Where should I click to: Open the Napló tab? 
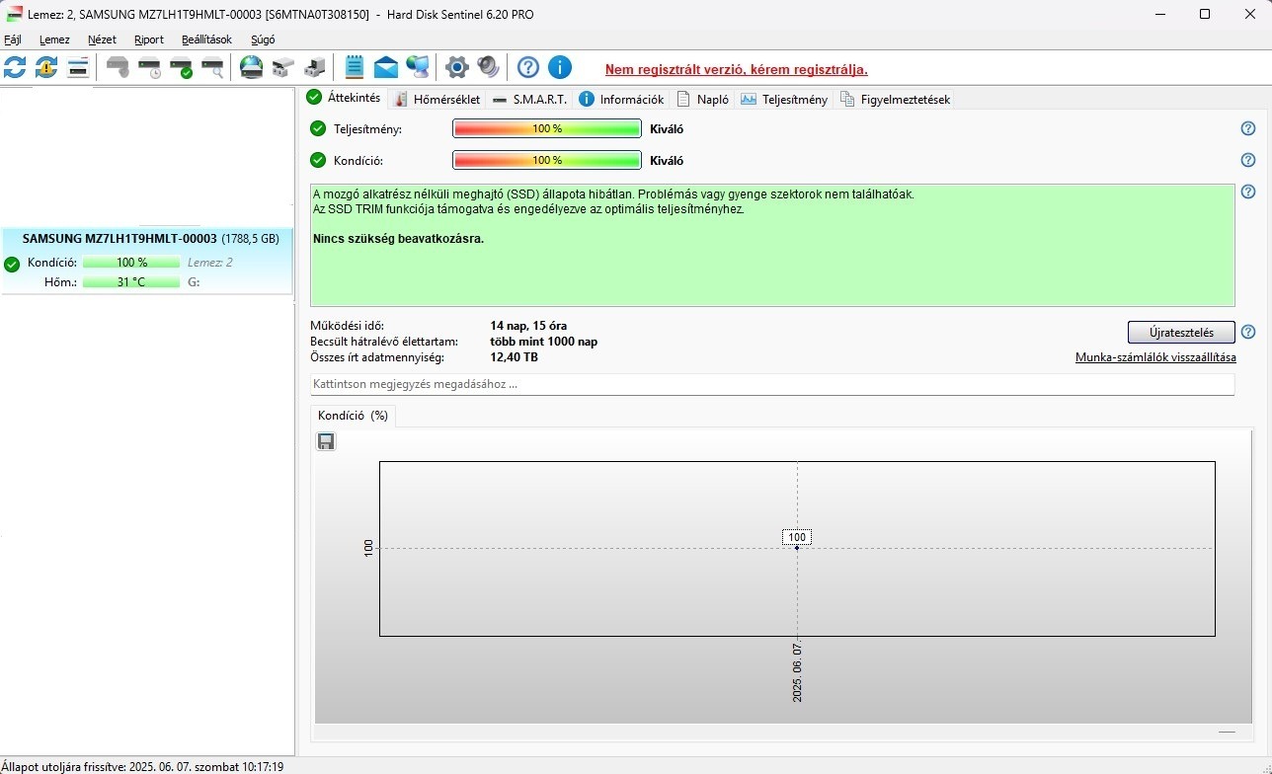click(x=703, y=99)
